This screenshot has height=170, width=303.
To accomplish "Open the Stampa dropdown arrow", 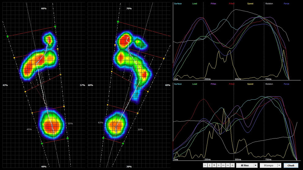I will tap(279, 165).
